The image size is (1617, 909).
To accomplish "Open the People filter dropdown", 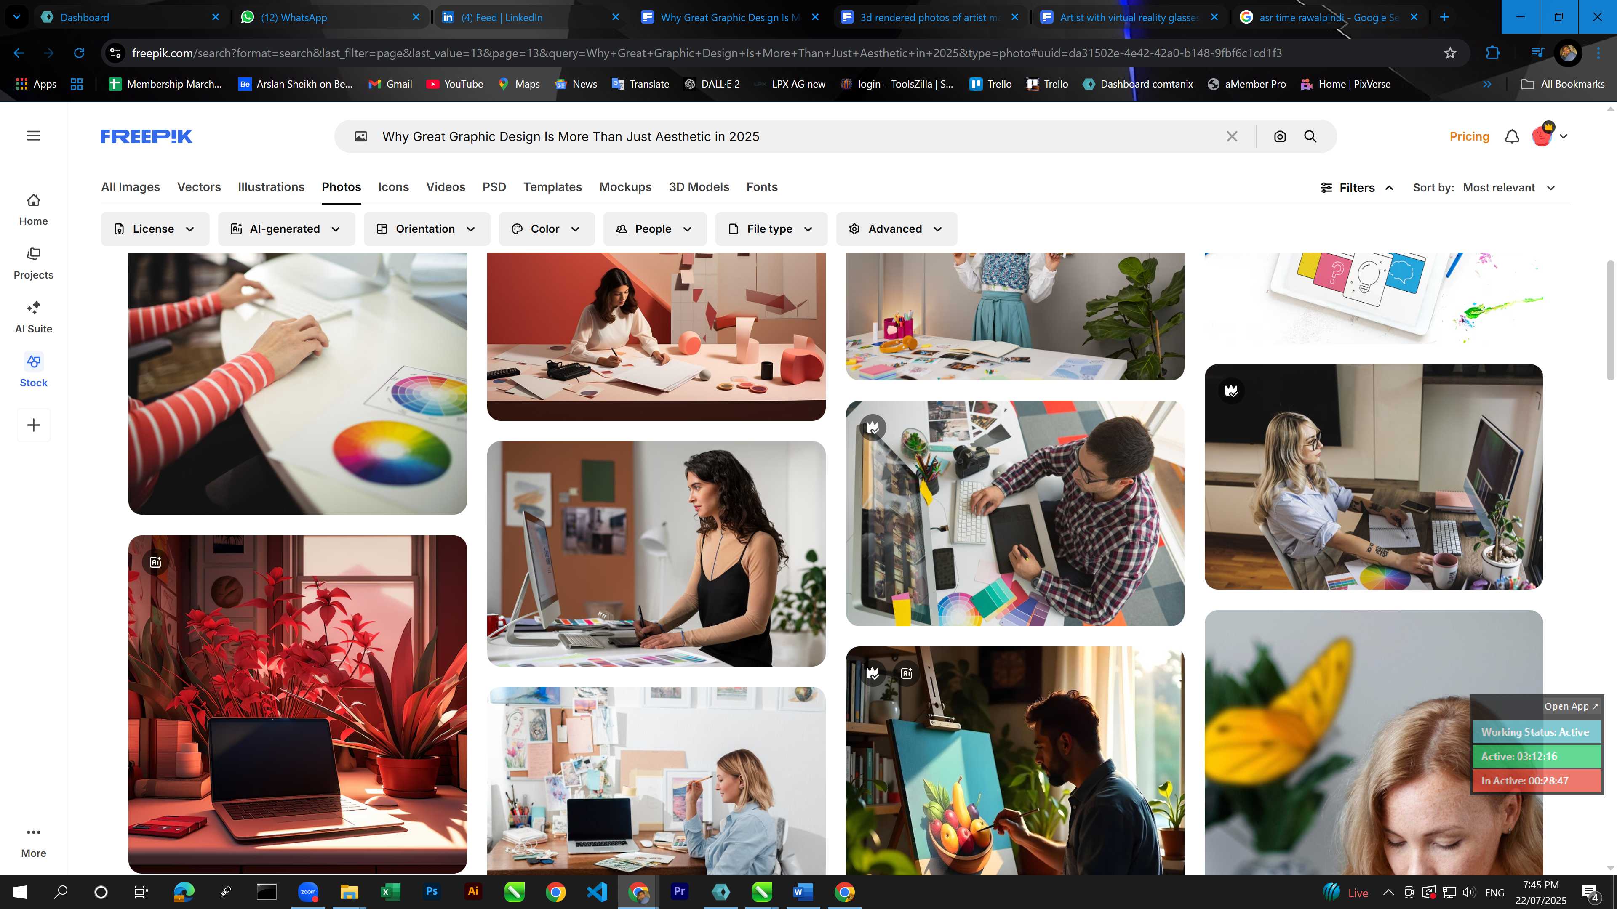I will coord(655,229).
